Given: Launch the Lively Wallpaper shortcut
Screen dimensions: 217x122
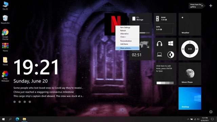Looking at the screenshot, I should pos(5,76).
